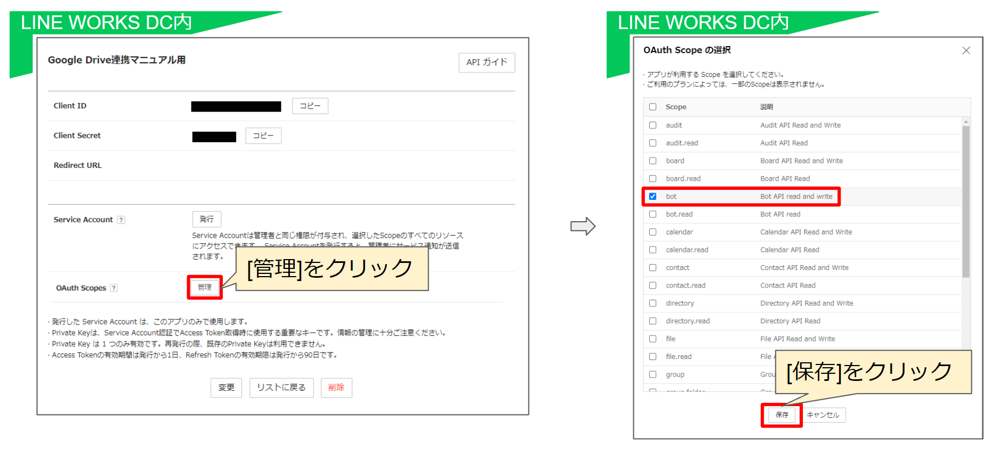Screen dimensions: 996x449
Task: Click the 説明 column header
Action: click(767, 107)
